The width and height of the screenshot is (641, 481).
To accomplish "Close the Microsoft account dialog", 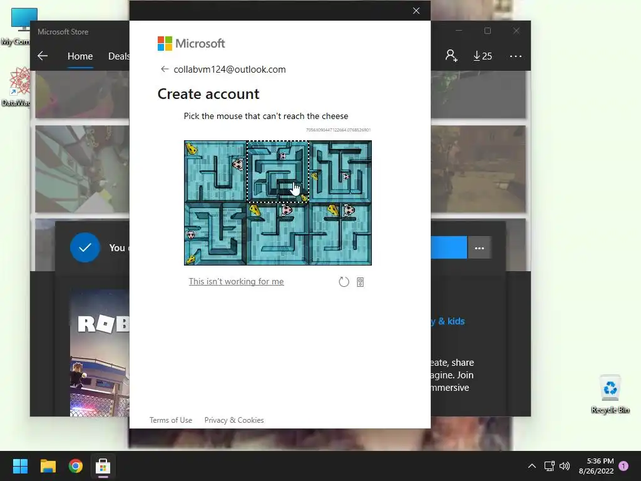I will 416,11.
